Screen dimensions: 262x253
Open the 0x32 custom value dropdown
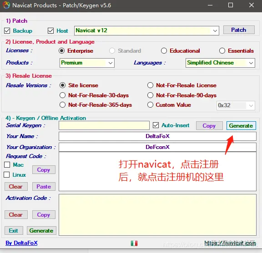tap(236, 105)
